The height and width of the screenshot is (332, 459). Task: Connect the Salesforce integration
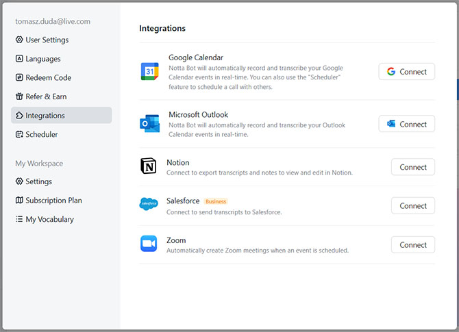click(412, 205)
